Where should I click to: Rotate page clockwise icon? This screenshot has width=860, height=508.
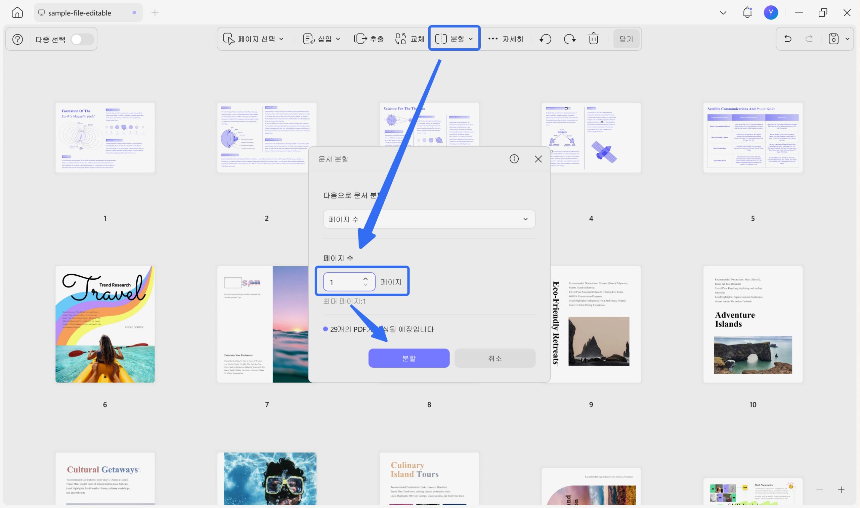tap(570, 39)
